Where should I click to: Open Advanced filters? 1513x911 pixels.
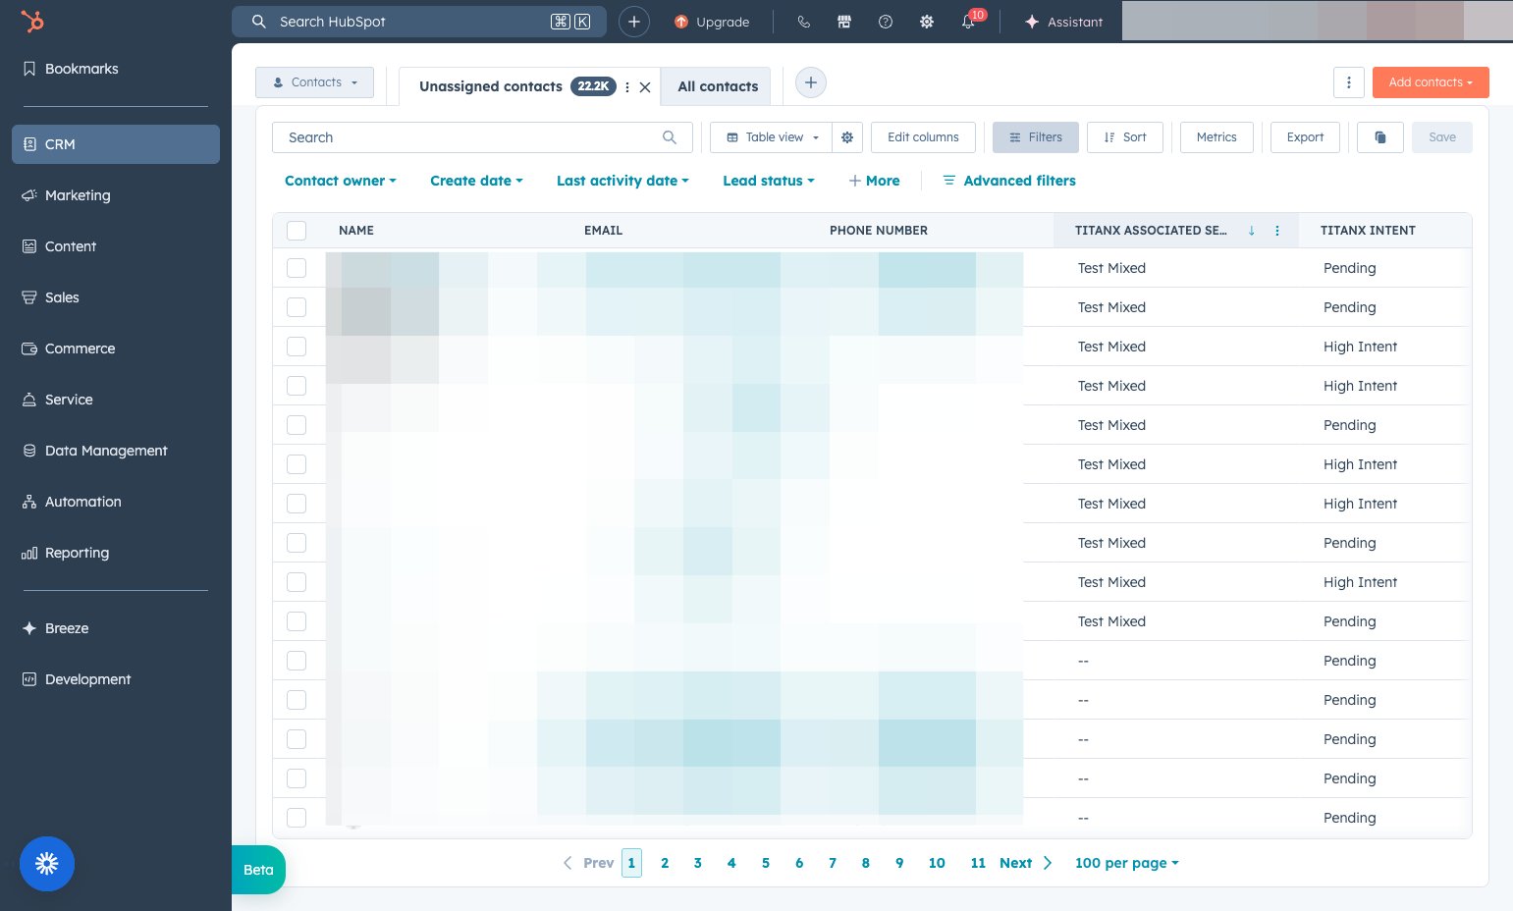(1009, 181)
